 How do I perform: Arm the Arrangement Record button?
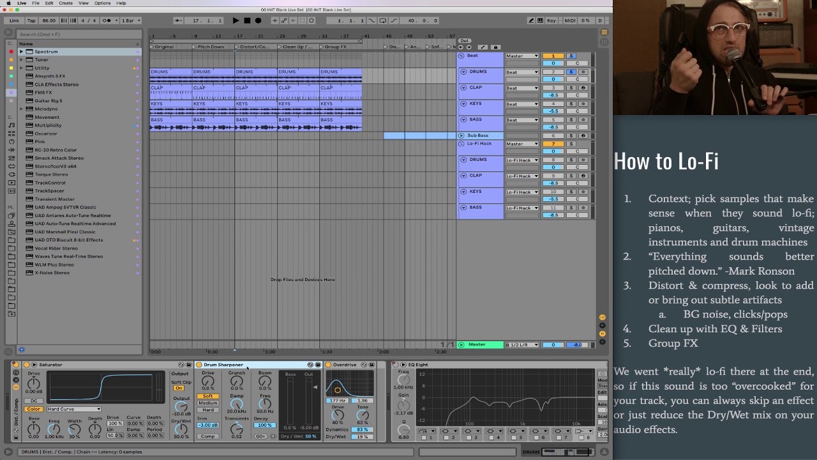click(258, 20)
